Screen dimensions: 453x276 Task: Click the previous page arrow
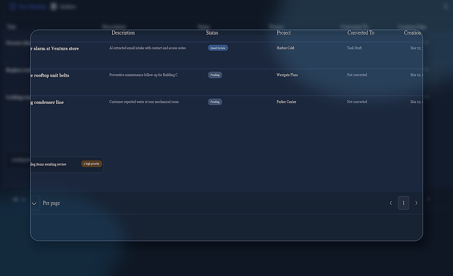[391, 203]
